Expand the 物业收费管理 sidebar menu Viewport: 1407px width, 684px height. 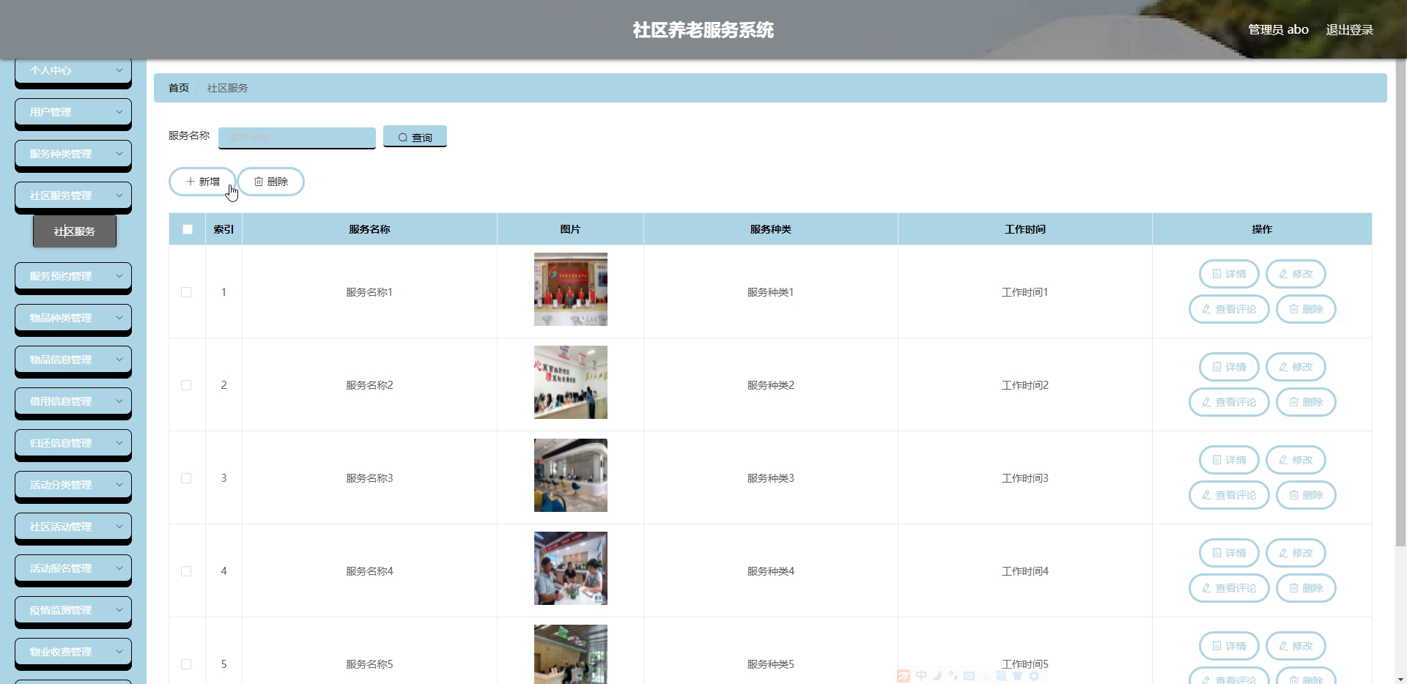[73, 652]
